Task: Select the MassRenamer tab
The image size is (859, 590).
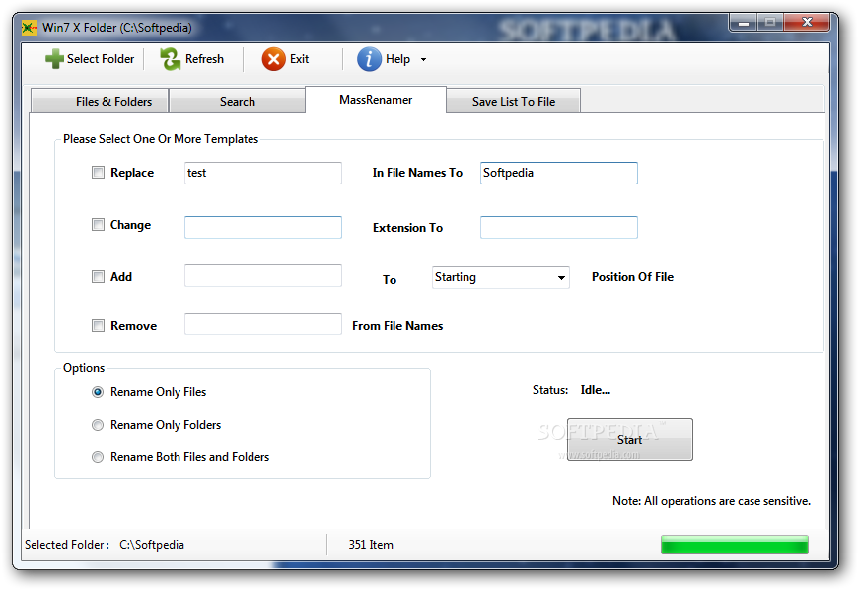Action: [376, 100]
